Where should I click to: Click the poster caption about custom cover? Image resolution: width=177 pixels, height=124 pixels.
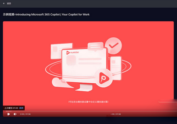tap(88, 102)
